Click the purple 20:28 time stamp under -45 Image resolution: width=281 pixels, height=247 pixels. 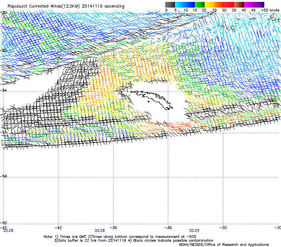click(8, 231)
